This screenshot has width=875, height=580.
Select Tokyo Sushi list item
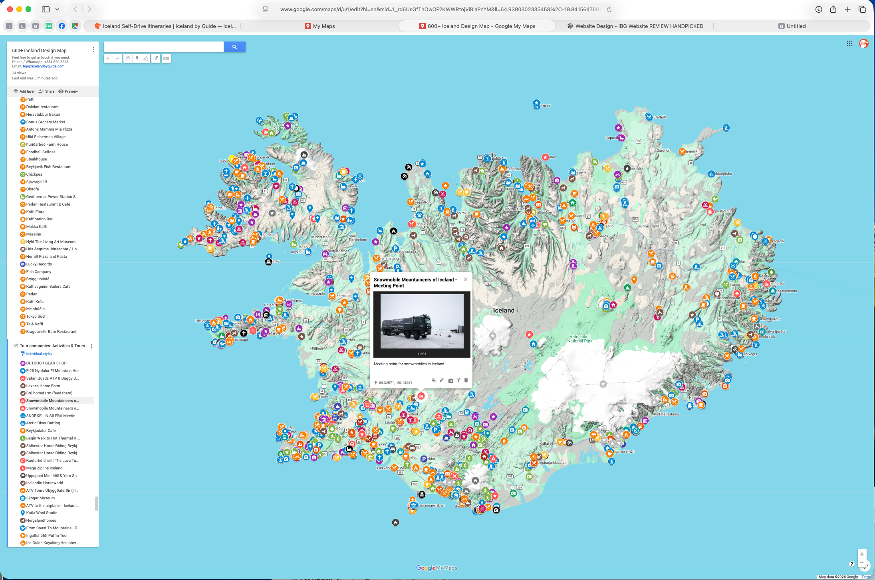click(x=37, y=317)
